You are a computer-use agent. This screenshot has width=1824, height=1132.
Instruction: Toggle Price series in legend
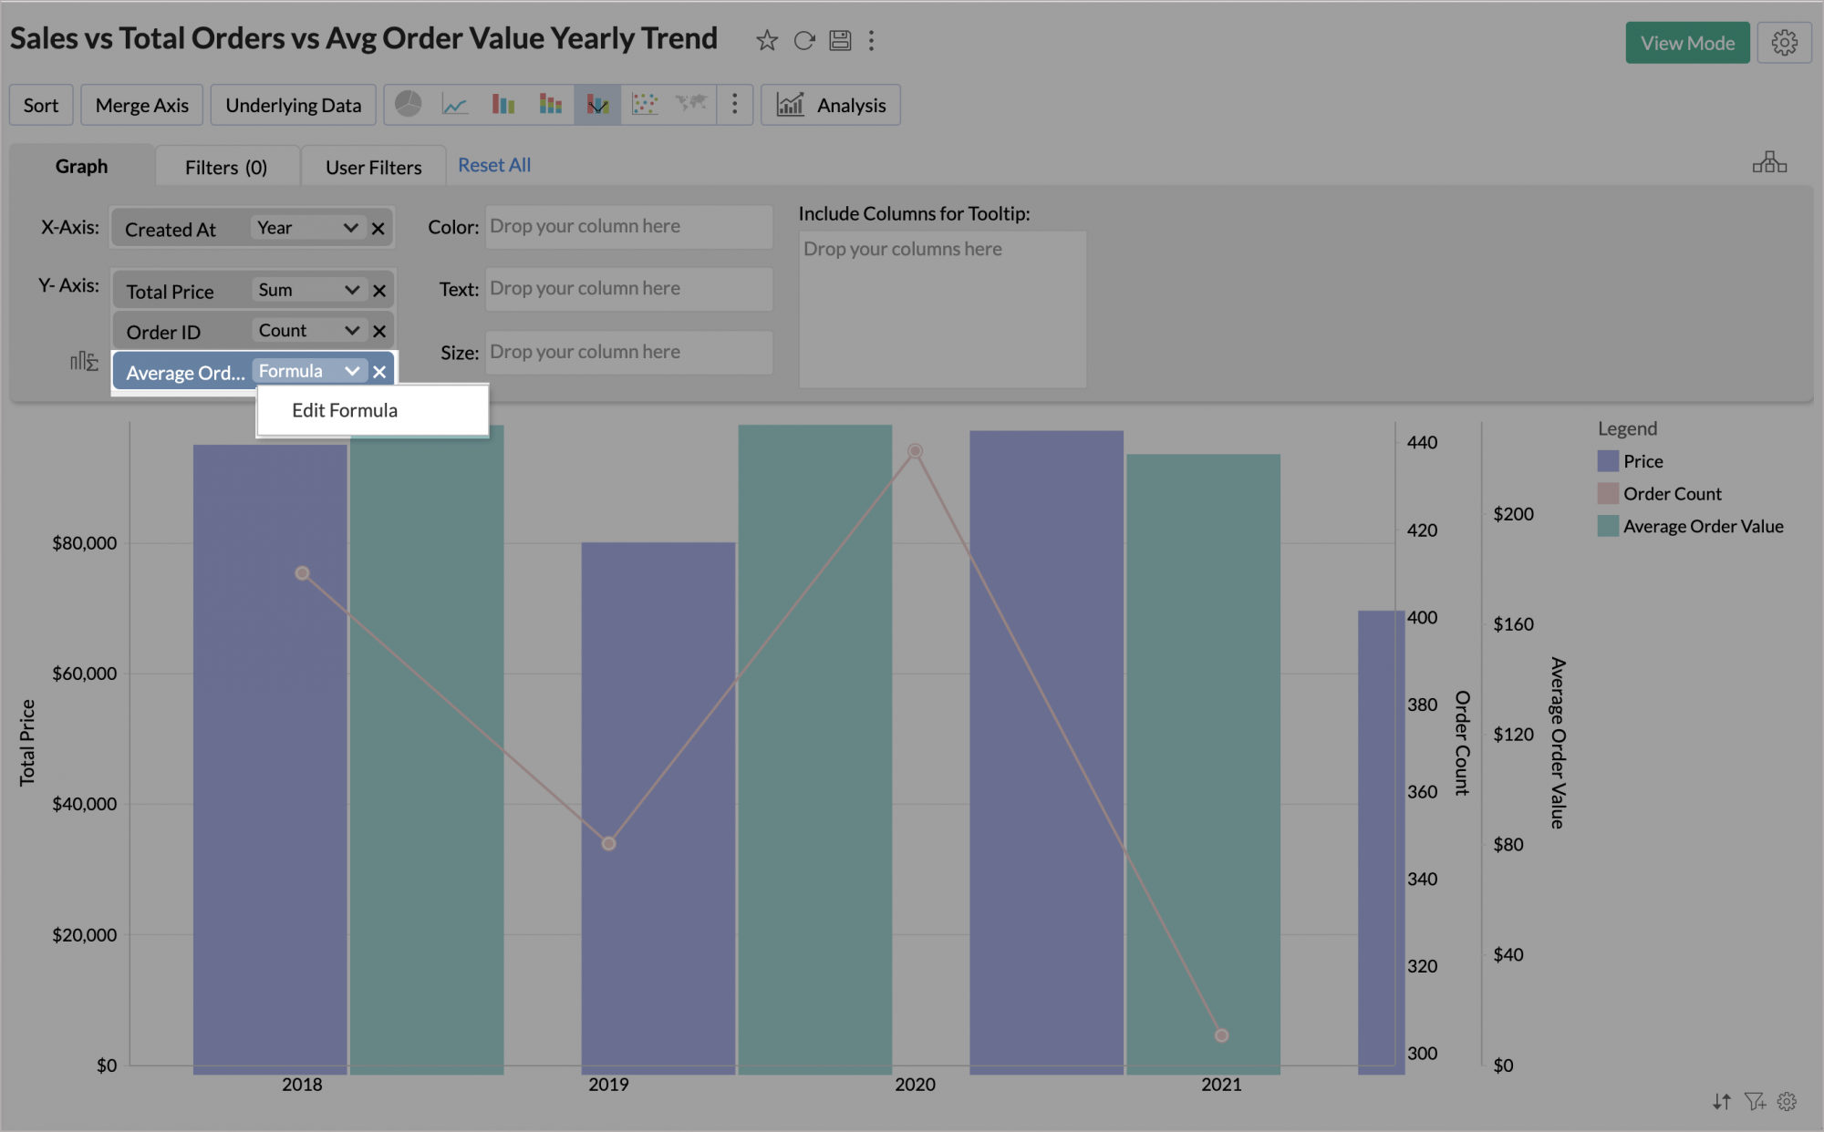pos(1642,461)
